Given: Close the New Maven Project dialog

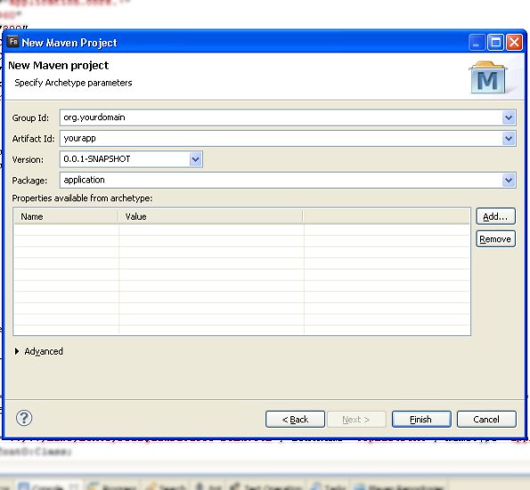Looking at the screenshot, I should pos(514,43).
